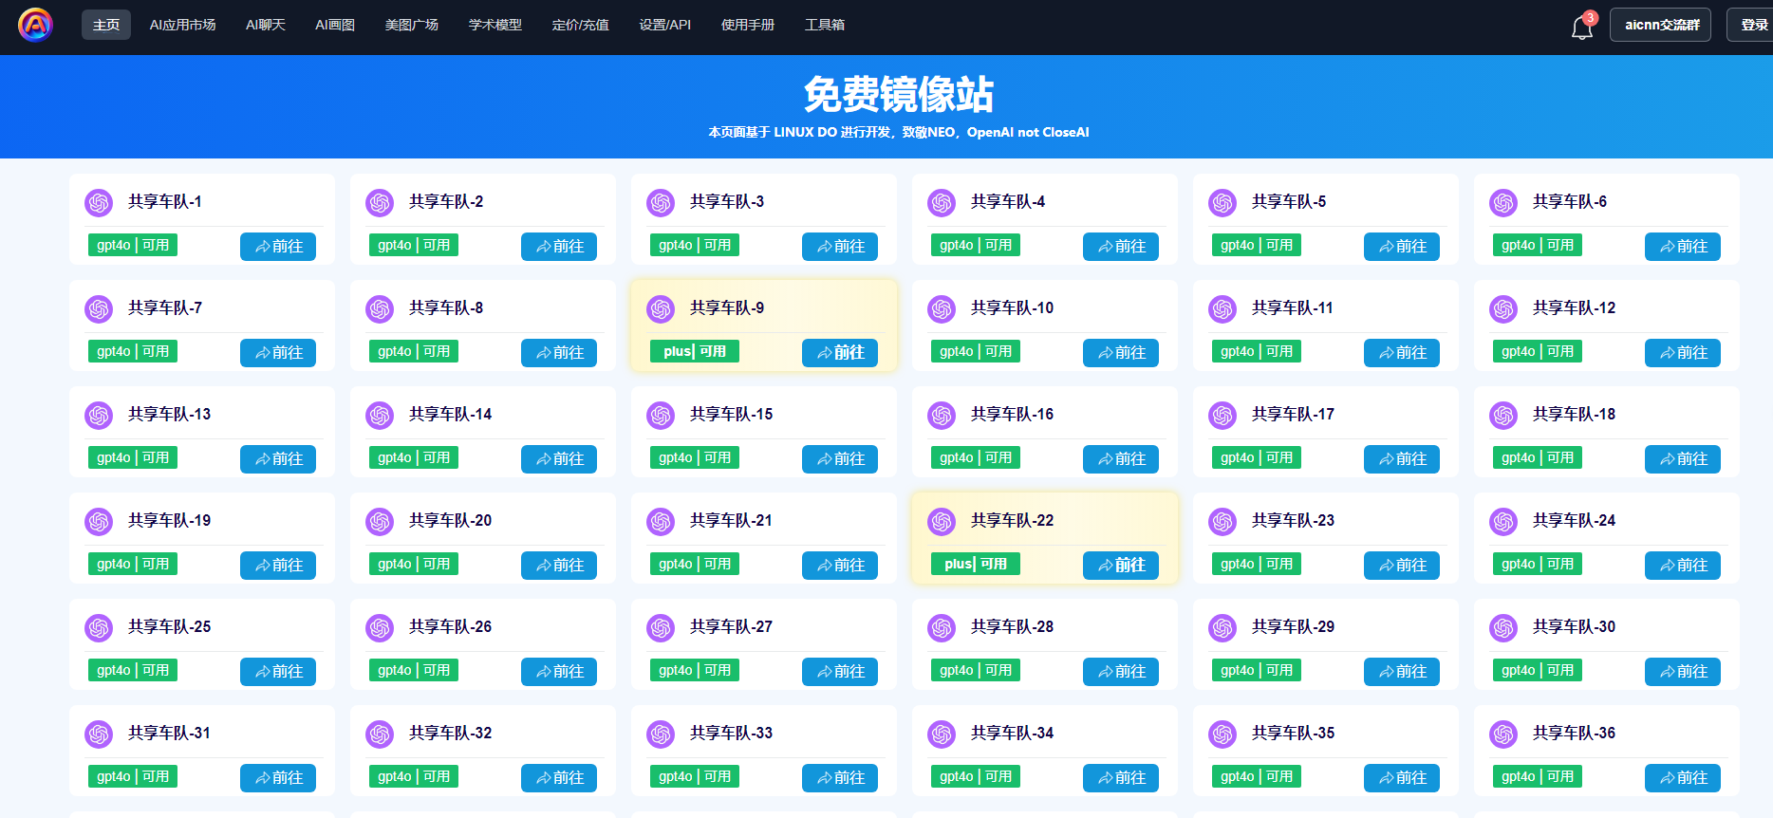The height and width of the screenshot is (818, 1773).
Task: Click the OpenAI icon of 共享车队-36
Action: (x=1503, y=734)
